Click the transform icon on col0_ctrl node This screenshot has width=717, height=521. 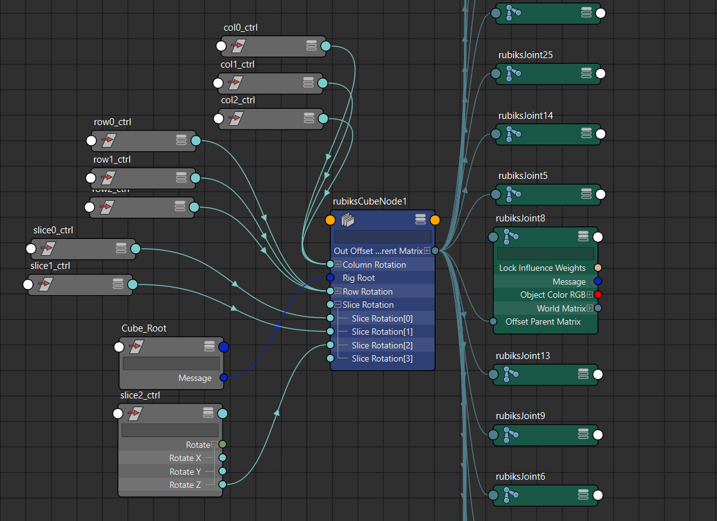(x=238, y=46)
